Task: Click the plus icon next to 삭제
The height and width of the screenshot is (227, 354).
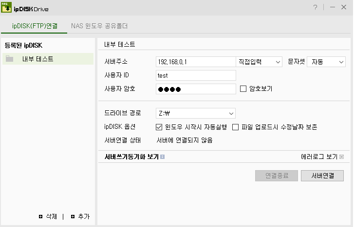Action: pos(40,217)
